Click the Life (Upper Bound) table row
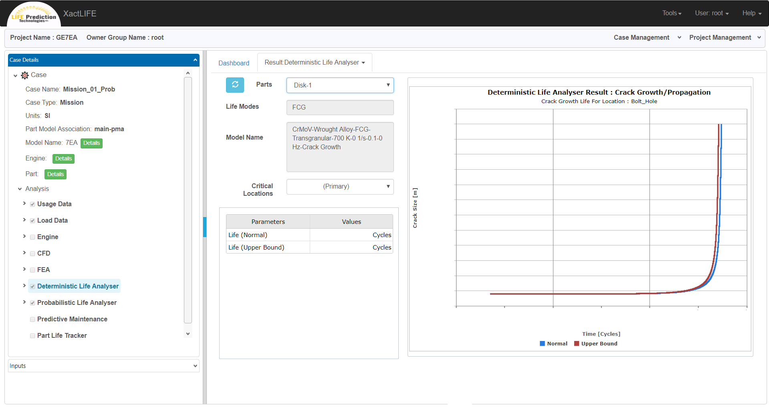The width and height of the screenshot is (769, 408). tap(309, 248)
